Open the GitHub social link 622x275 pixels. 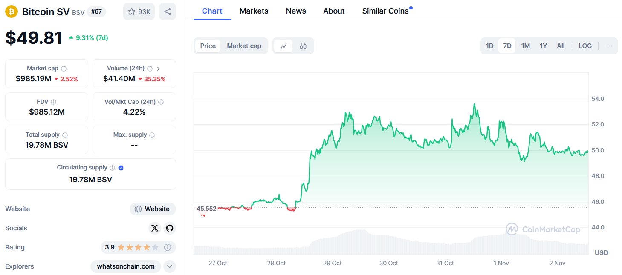tap(170, 228)
